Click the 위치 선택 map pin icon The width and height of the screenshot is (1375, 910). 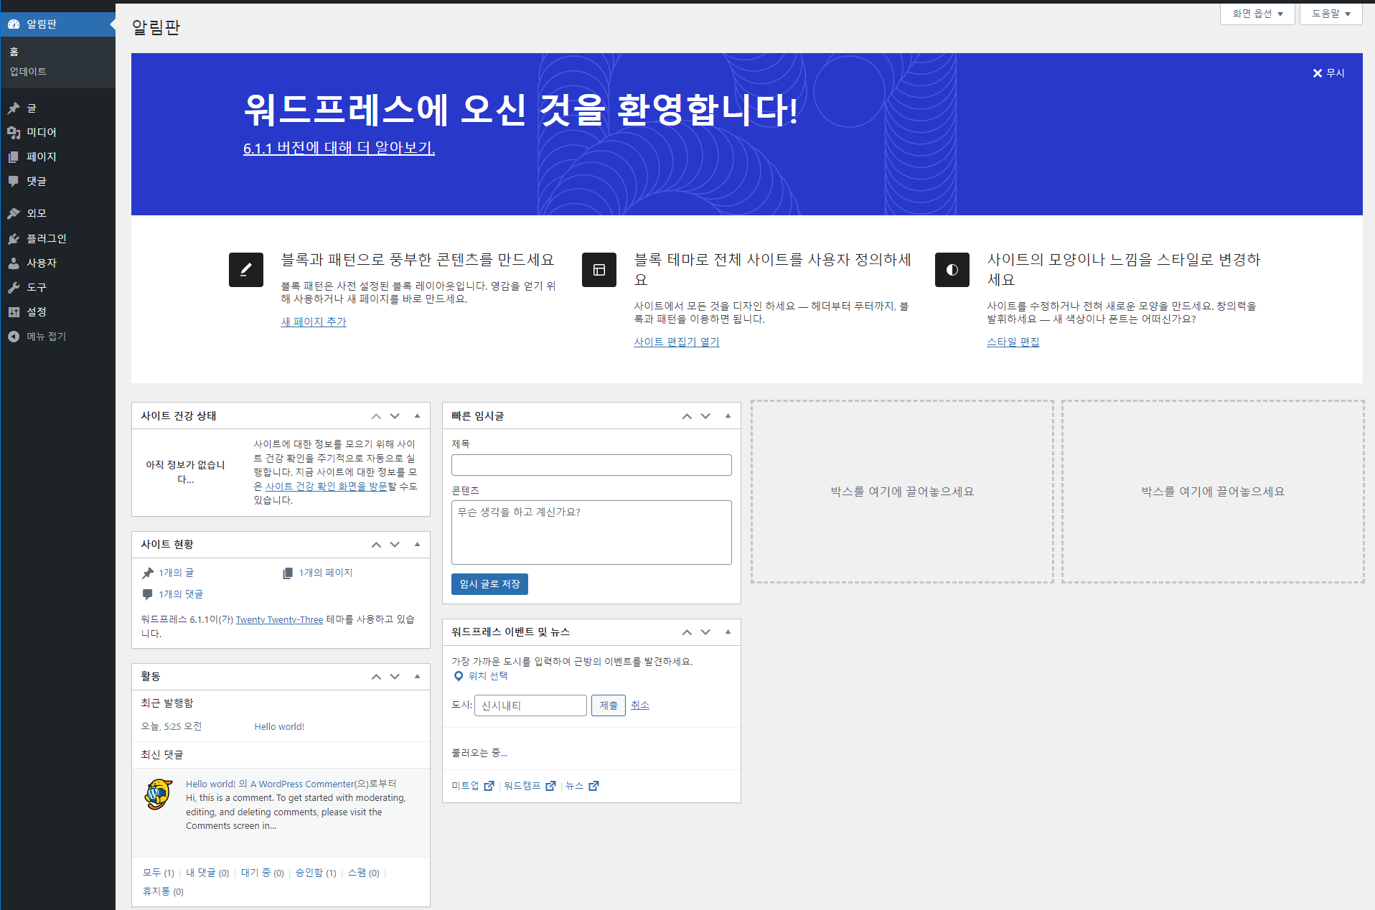[459, 676]
